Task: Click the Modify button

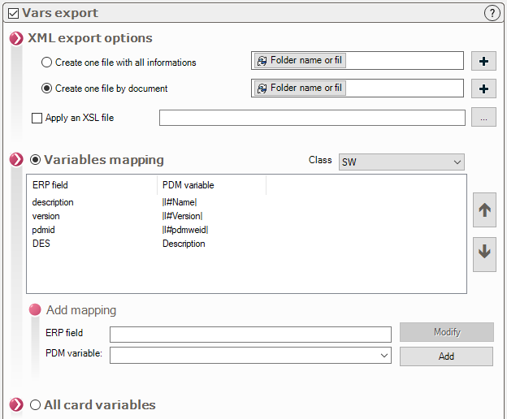Action: pos(446,332)
